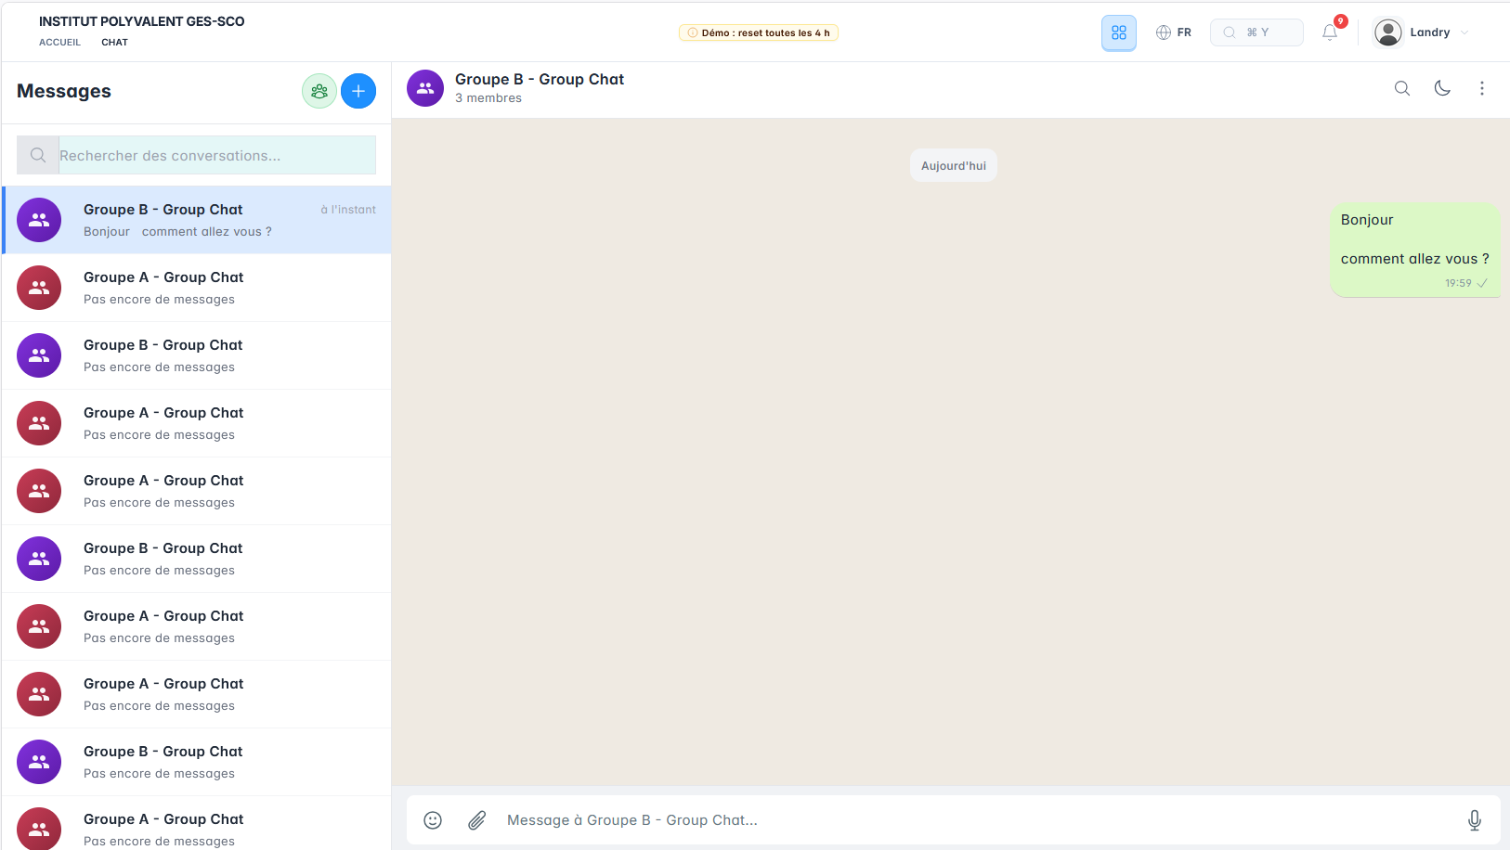Click the 19:59 message timestamp

pyautogui.click(x=1458, y=284)
